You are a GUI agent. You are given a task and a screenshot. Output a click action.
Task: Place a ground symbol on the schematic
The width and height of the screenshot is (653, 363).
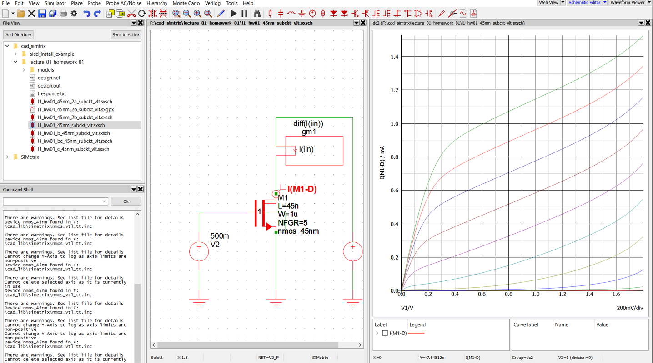pos(301,13)
